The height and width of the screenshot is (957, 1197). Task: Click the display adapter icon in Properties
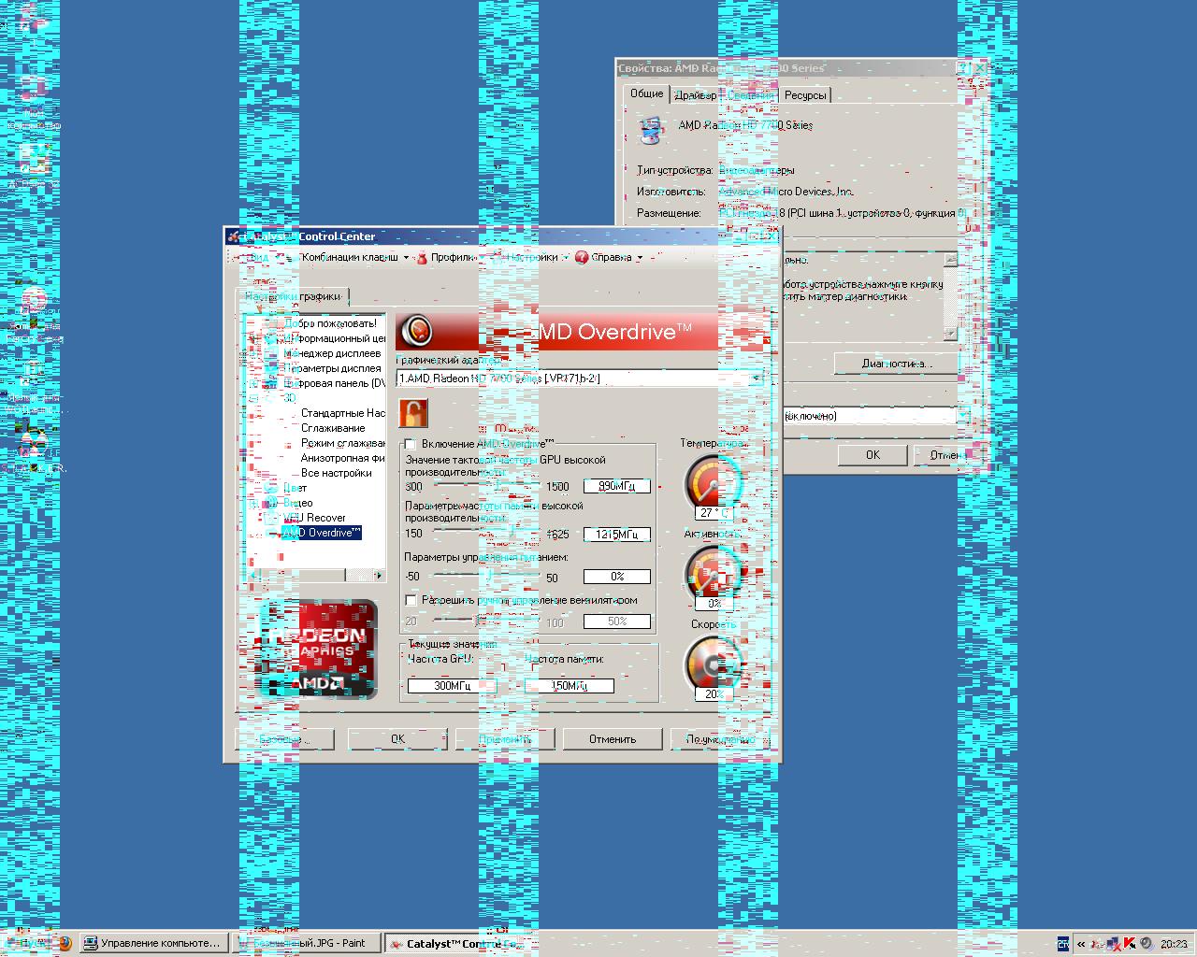pyautogui.click(x=650, y=129)
